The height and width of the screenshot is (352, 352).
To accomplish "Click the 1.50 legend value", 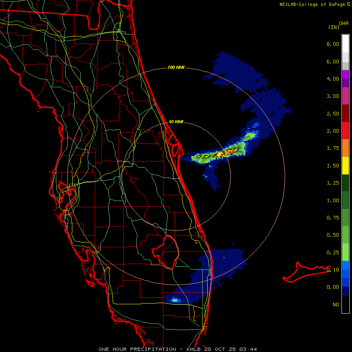I will pos(333,166).
